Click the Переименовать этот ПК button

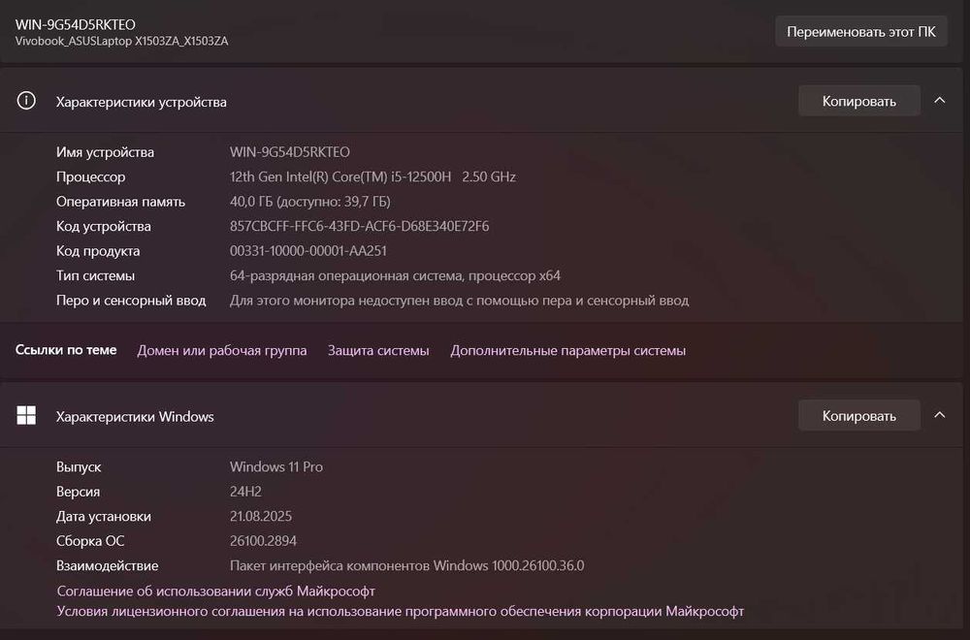(x=860, y=32)
